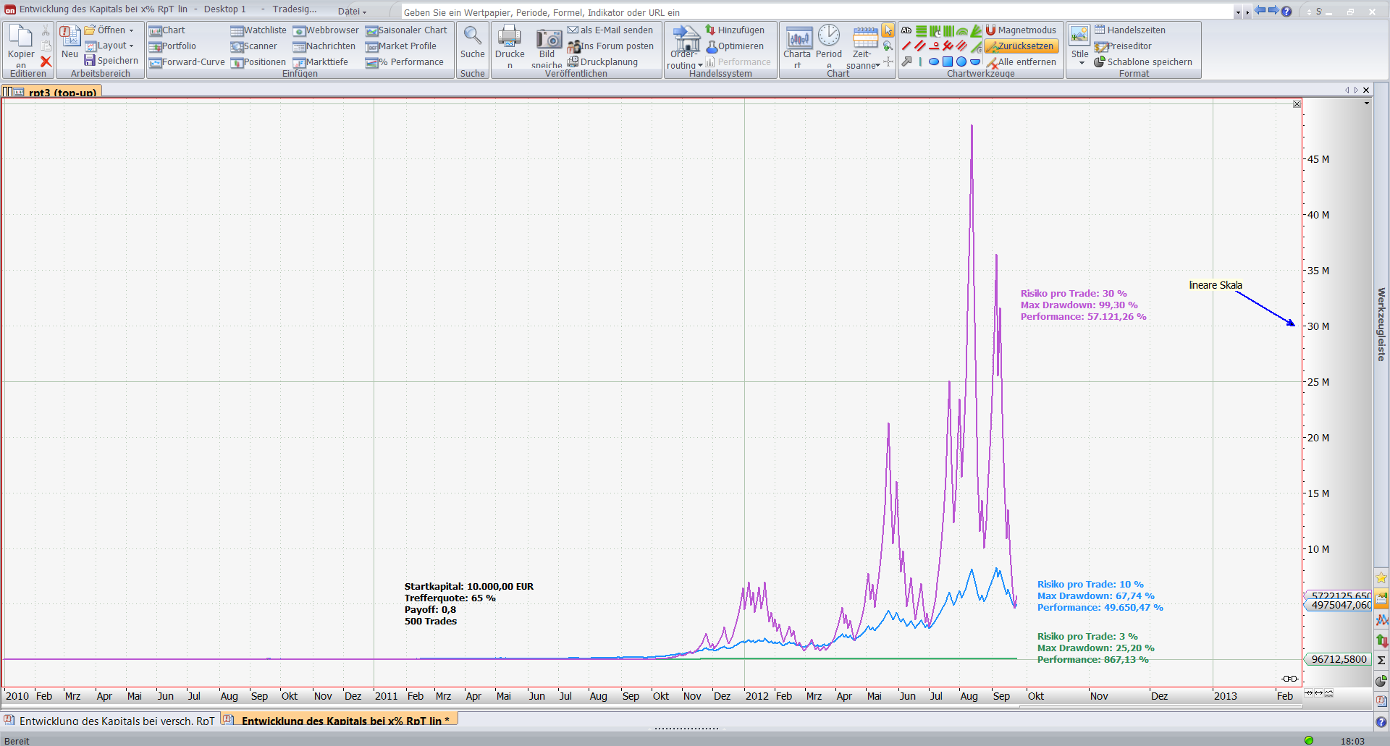Select the text annotation tool
Viewport: 1390px width, 746px height.
[906, 30]
